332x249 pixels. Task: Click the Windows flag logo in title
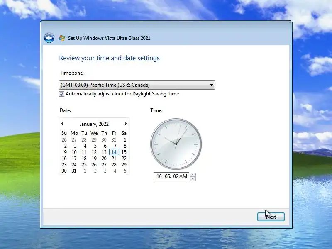62,38
